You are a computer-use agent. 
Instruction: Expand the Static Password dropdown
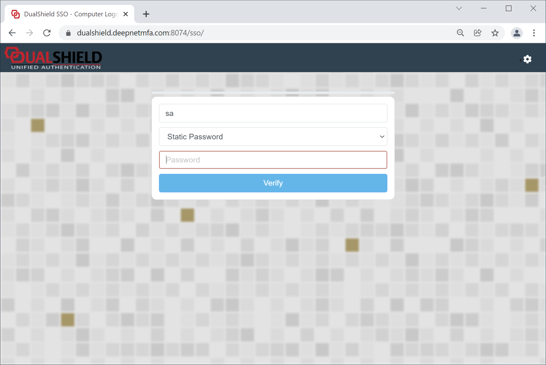(273, 137)
